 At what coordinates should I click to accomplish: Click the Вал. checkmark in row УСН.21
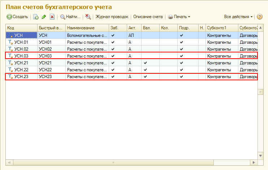145,63
